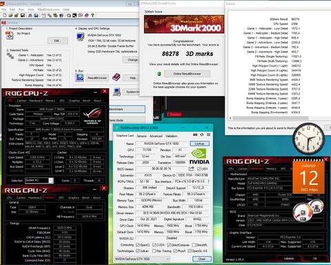Click the purple help book icon
The image size is (331, 265).
117,77
